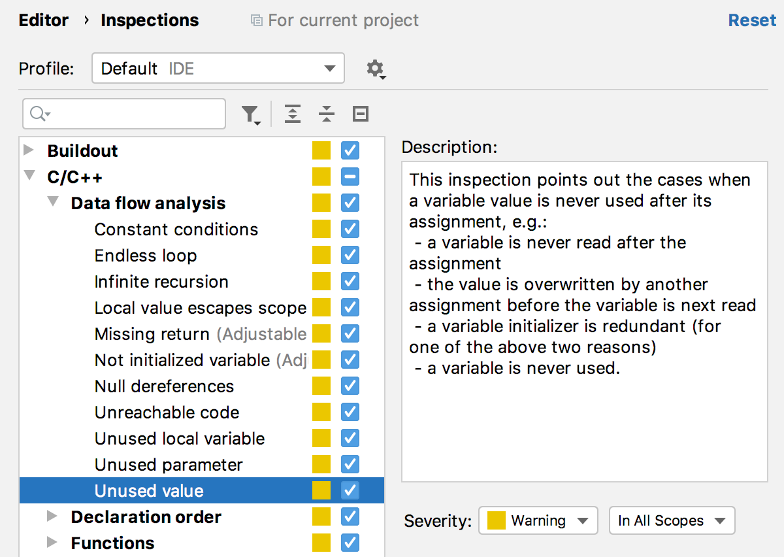The width and height of the screenshot is (784, 557).
Task: Toggle Declaration order checkbox
Action: click(350, 517)
